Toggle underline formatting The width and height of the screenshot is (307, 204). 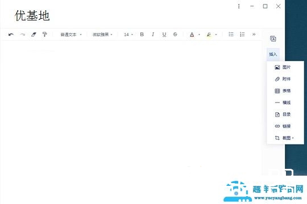[164, 35]
